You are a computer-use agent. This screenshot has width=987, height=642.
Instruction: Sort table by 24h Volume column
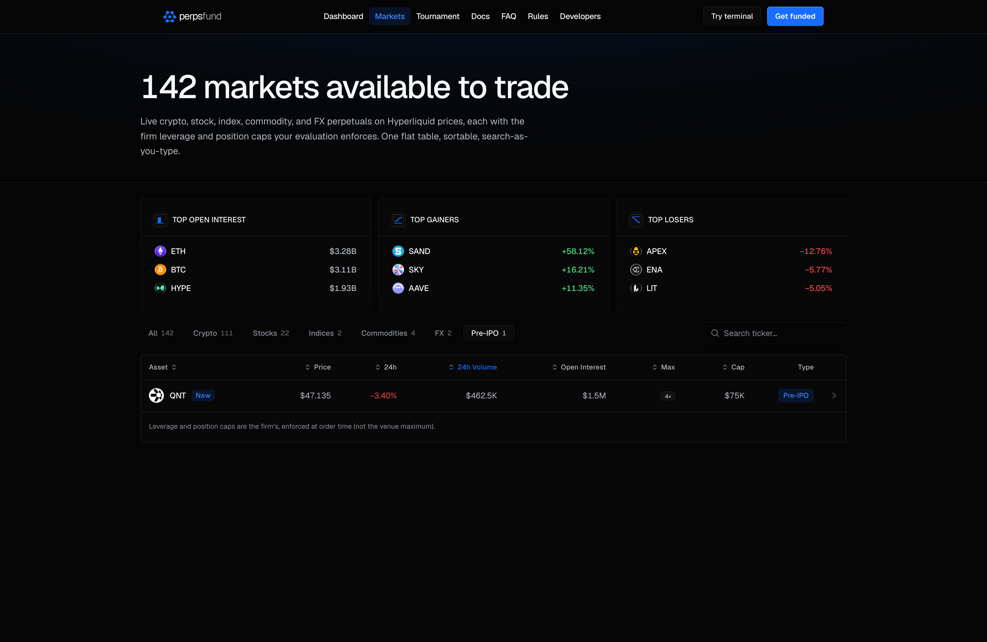(473, 367)
